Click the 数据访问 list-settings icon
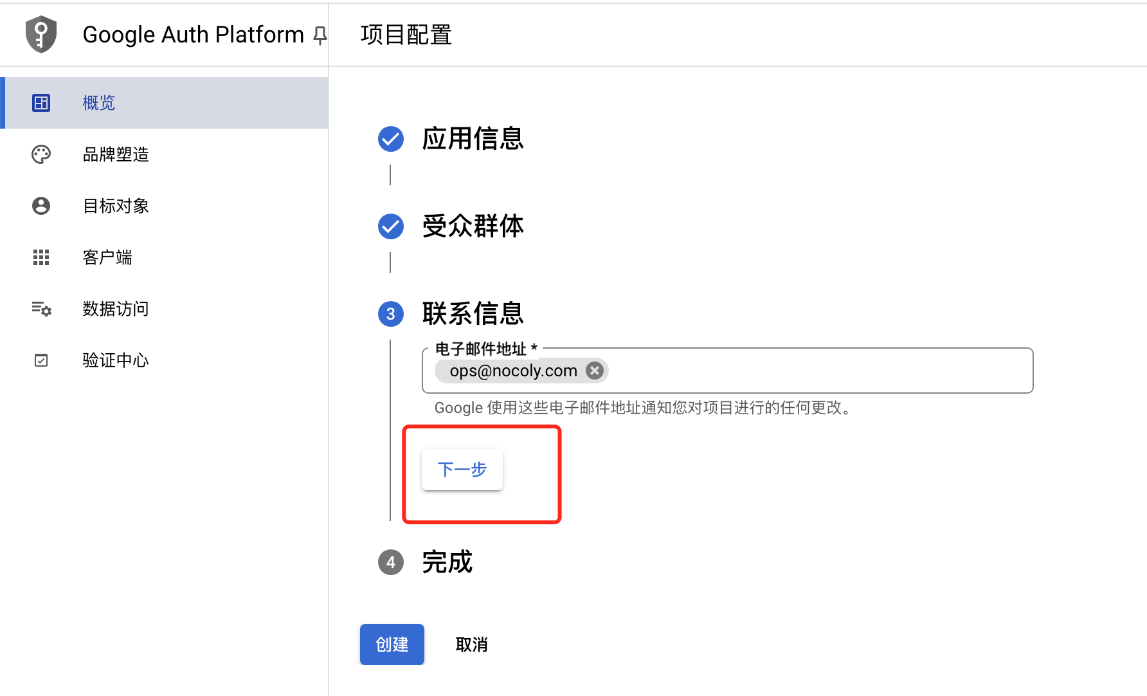Screen dimensions: 1147x696 [x=41, y=309]
